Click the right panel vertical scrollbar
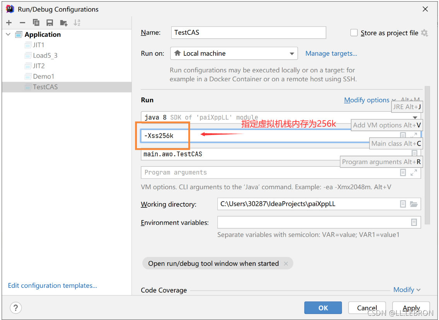Viewport: 439px width, 320px height. (x=427, y=155)
